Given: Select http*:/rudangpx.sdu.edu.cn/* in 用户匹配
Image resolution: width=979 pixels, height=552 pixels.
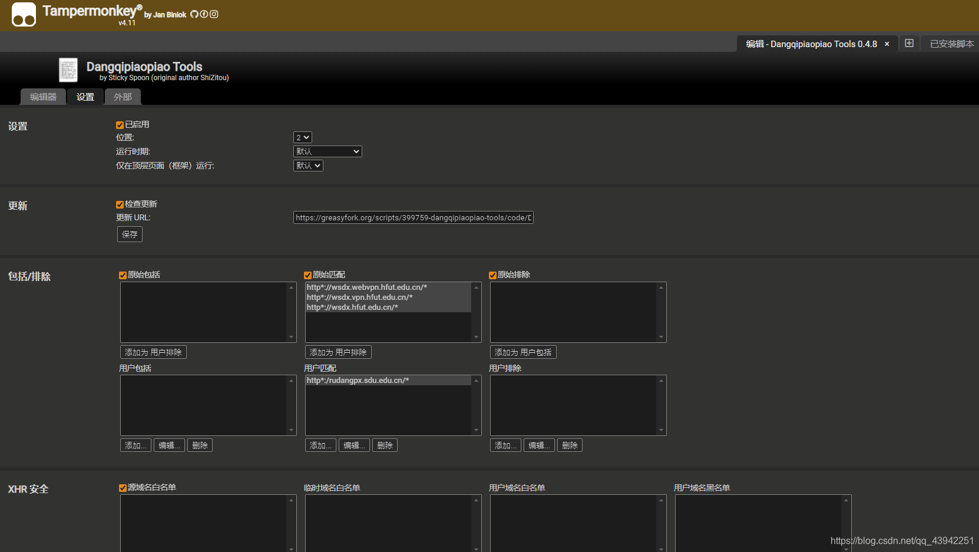Looking at the screenshot, I should click(388, 381).
